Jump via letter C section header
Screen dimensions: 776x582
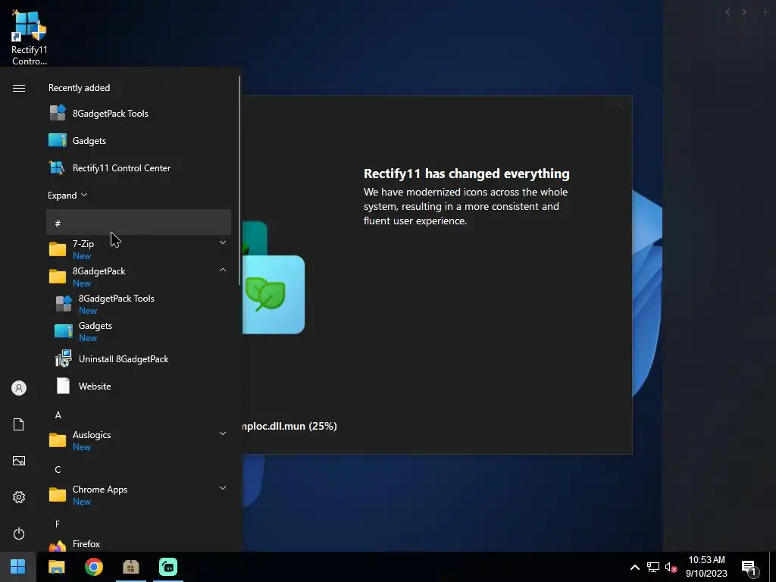[x=58, y=469]
